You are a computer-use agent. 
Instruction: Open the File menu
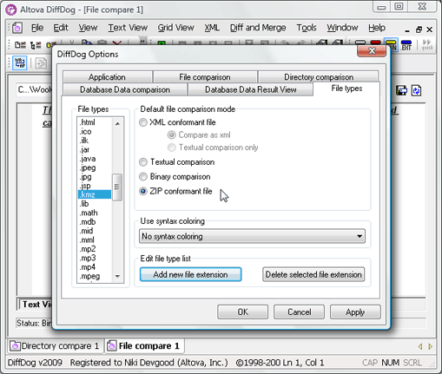37,28
